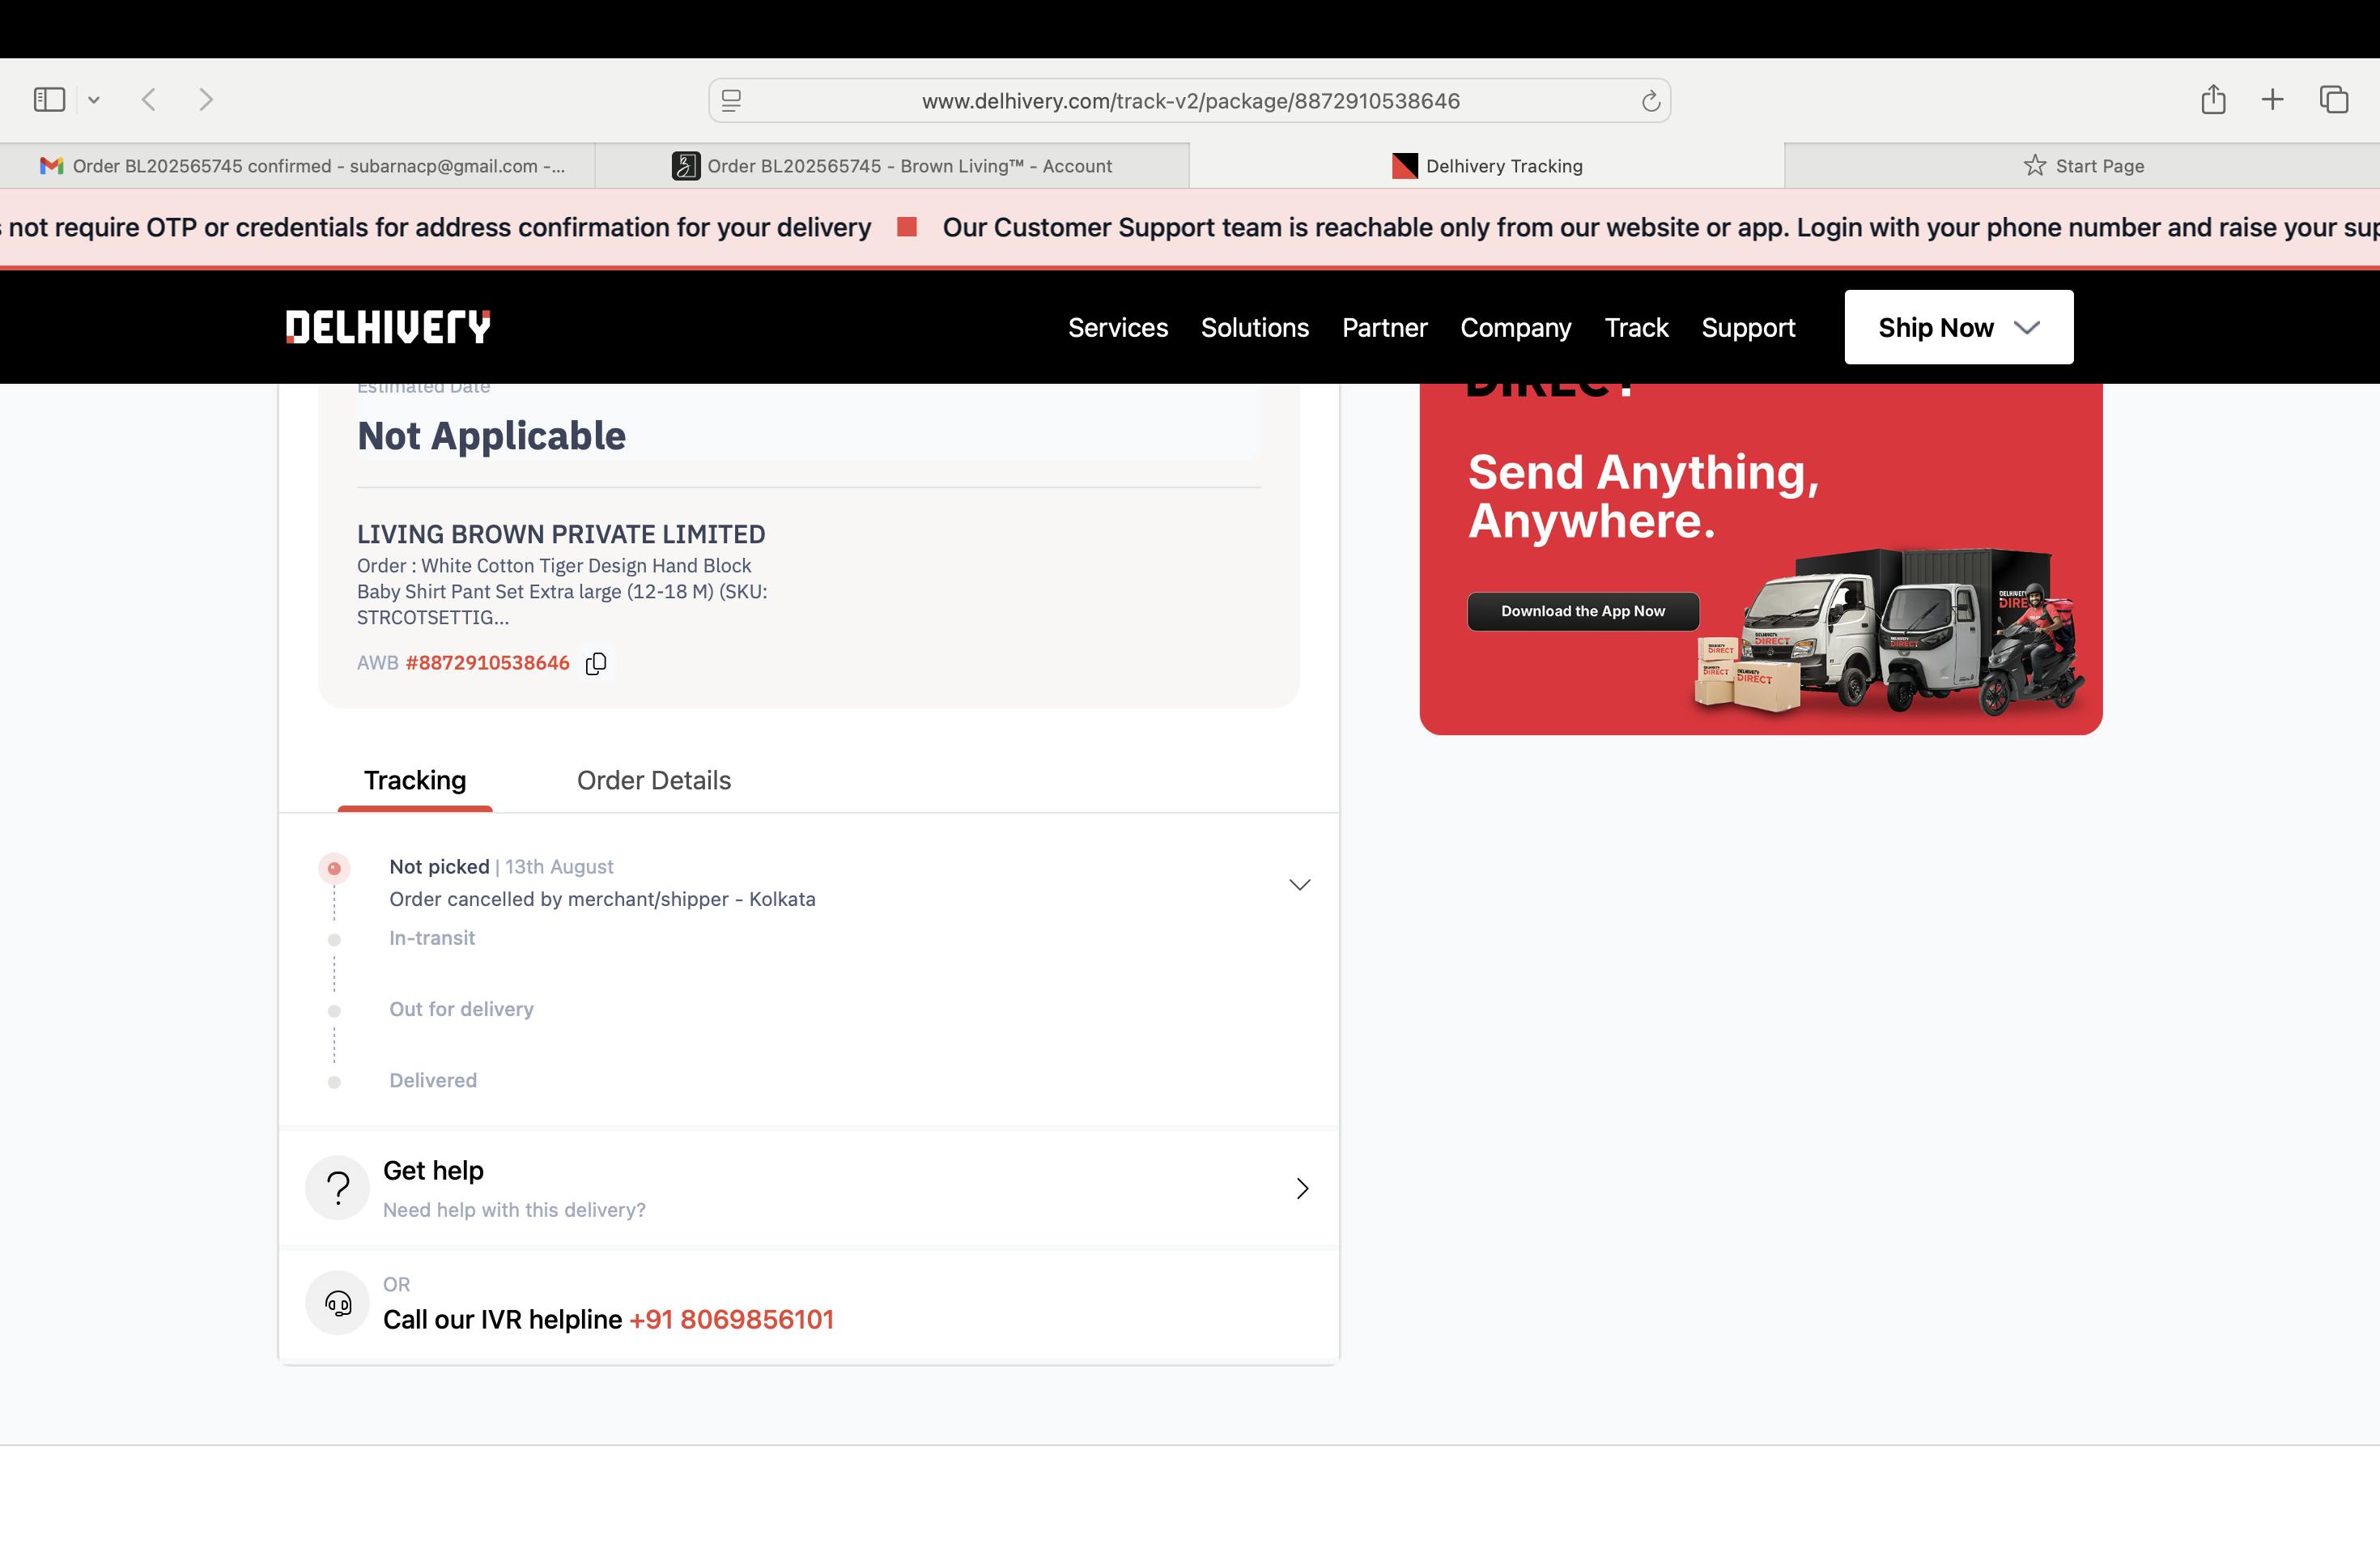Reload the page with the refresh icon
The width and height of the screenshot is (2380, 1548).
(x=1650, y=100)
